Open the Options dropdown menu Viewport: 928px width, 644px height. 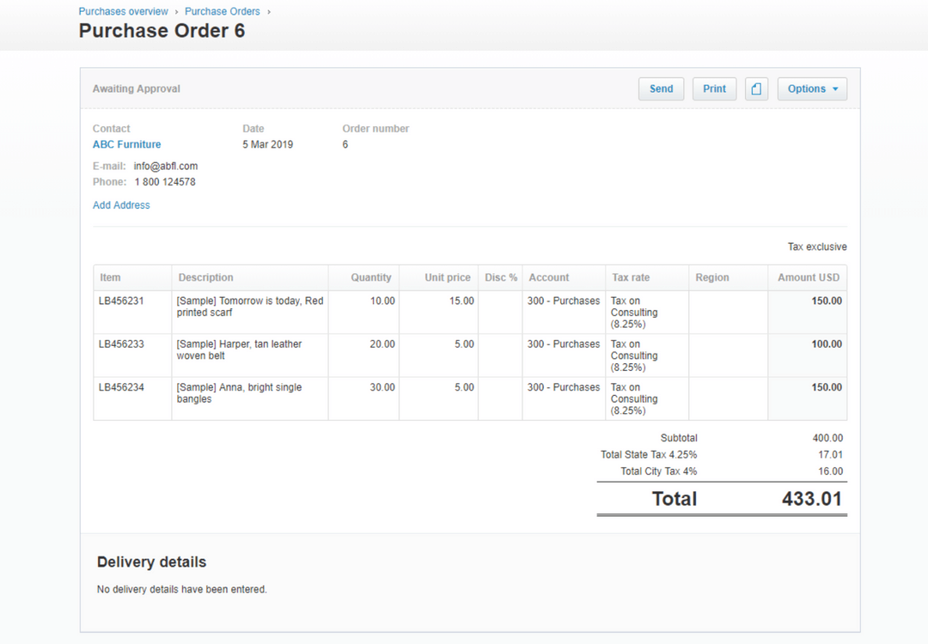click(x=811, y=88)
